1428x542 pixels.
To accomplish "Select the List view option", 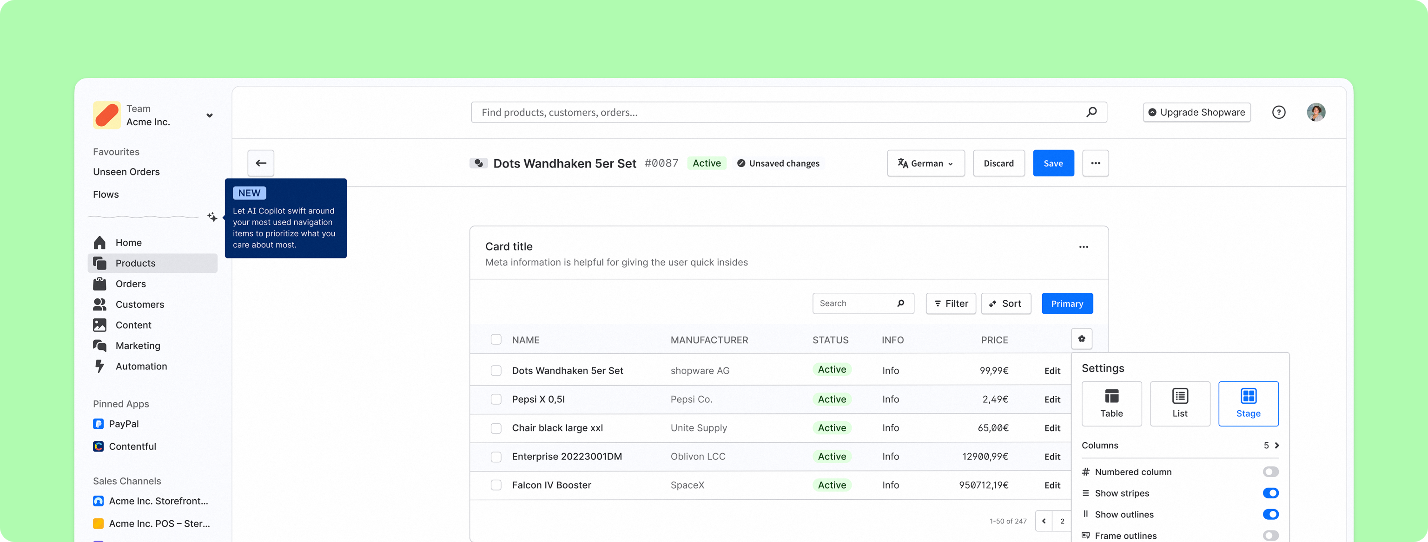I will (1180, 404).
